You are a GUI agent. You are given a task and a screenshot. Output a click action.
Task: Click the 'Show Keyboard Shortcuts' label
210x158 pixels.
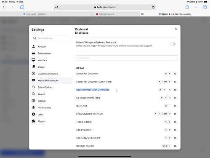[x=89, y=114]
